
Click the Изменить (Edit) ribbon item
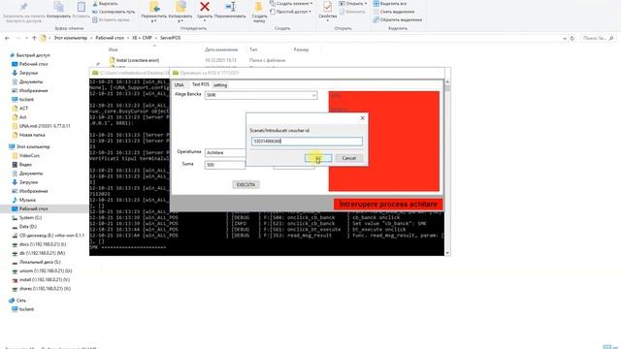point(352,12)
